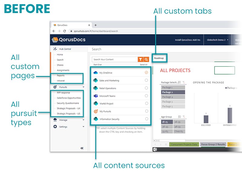Switch to the Roadmap tab

159,58
